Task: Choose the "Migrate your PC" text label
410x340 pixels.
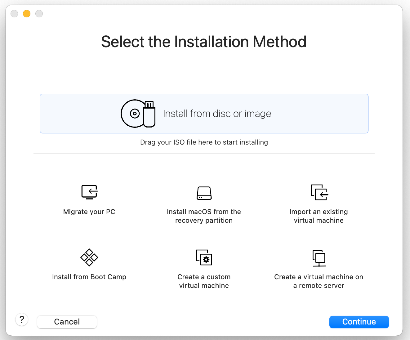Action: click(x=89, y=212)
